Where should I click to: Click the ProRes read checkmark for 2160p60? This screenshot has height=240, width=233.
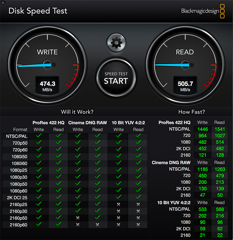click(x=58, y=224)
